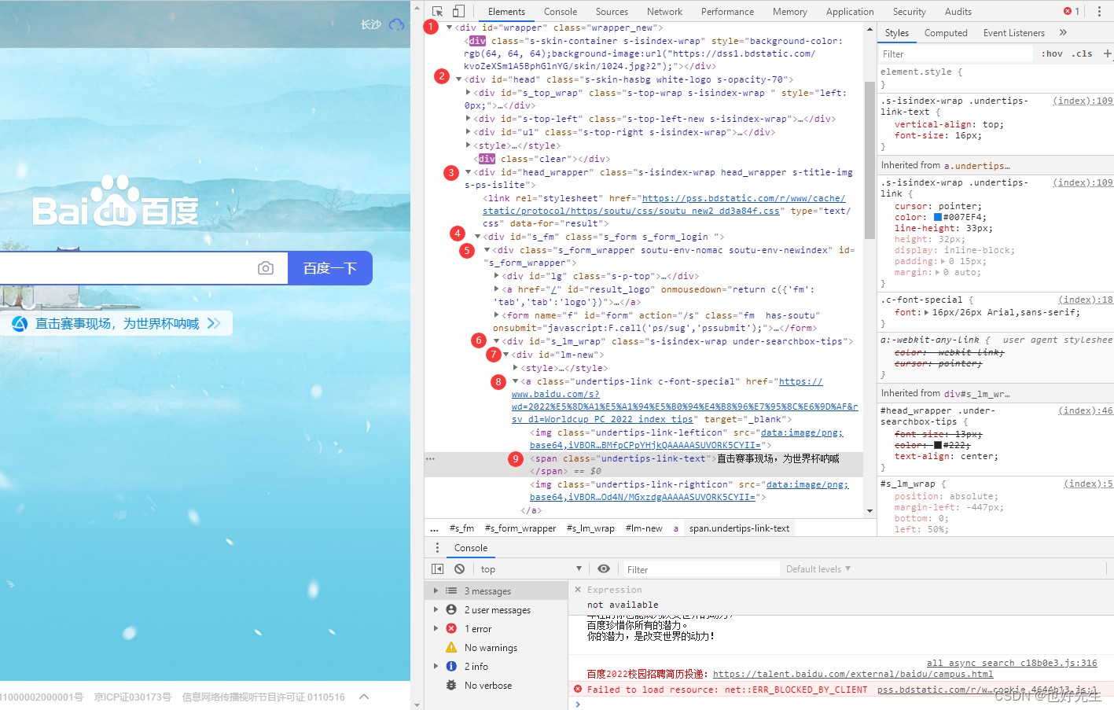
Task: Click the 百度一下 search button
Action: tap(330, 268)
